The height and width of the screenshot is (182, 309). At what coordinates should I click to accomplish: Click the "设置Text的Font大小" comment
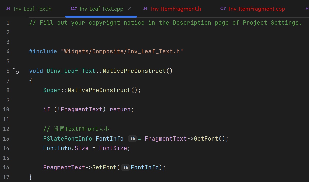[76, 129]
